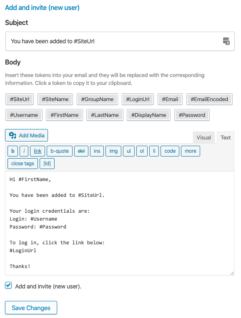Viewport: 241px width, 318px height.
Task: Apply italic using the i button
Action: 24,151
